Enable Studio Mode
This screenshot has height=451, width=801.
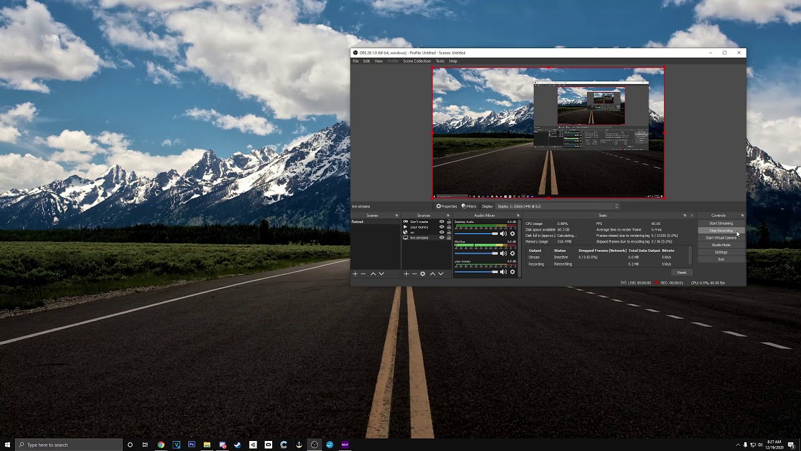721,245
